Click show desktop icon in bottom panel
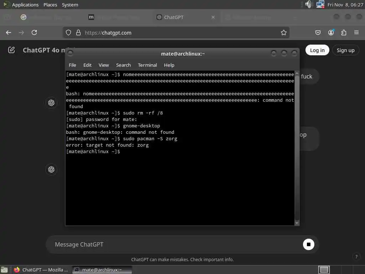This screenshot has height=274, width=365. coord(4,270)
